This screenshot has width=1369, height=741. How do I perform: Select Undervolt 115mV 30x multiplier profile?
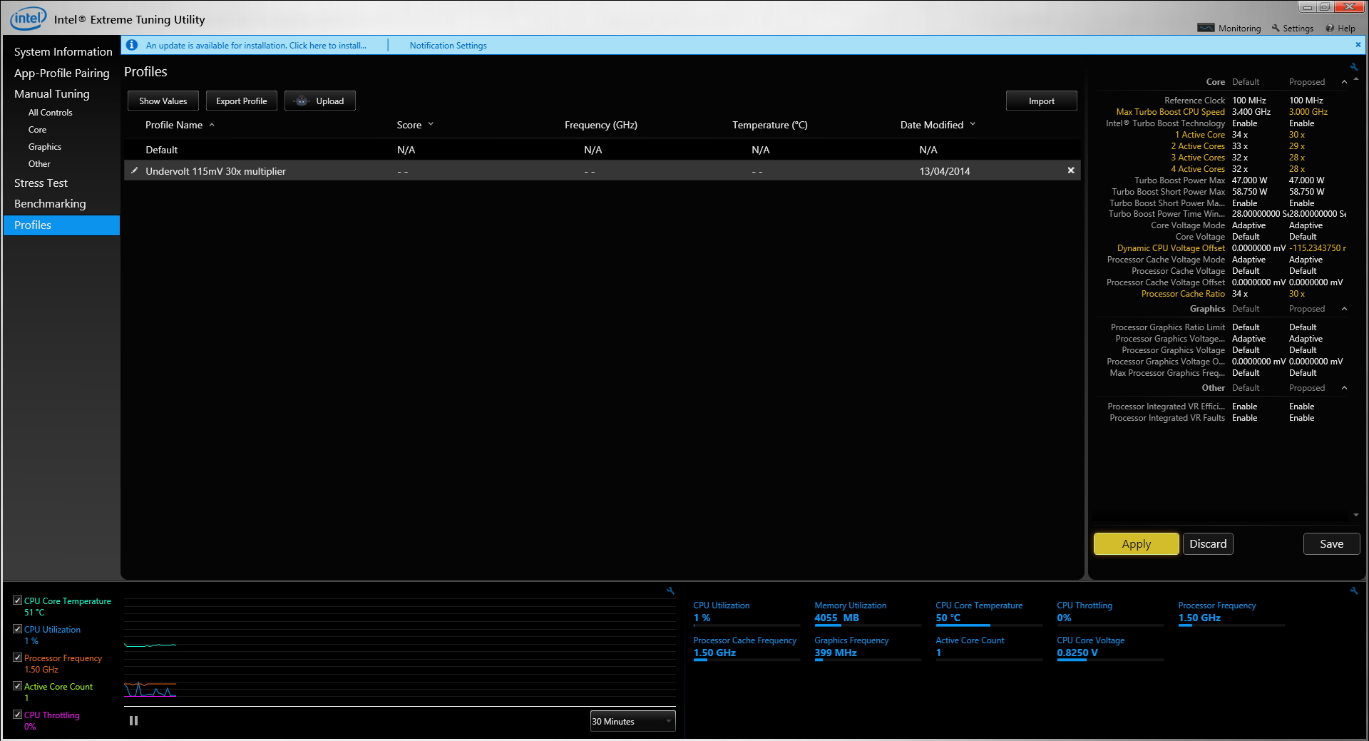(602, 170)
